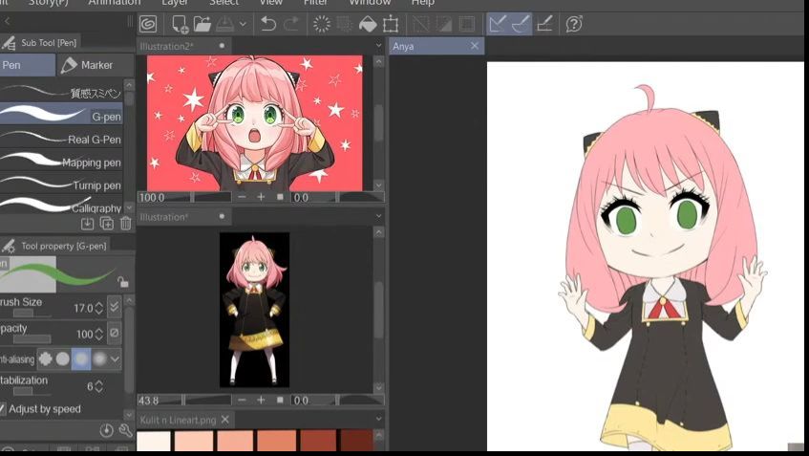Select the G-pen brush
Screen dimensions: 809x456
coord(61,116)
